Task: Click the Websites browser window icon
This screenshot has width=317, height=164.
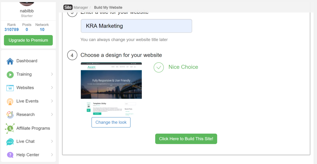Action: 10,88
